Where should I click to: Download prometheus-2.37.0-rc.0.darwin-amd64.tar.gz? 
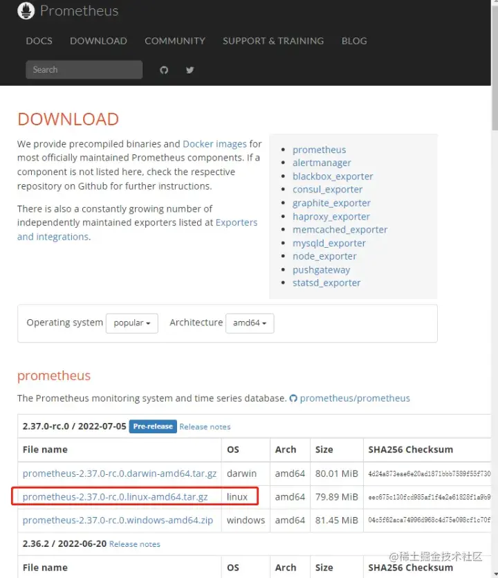120,473
